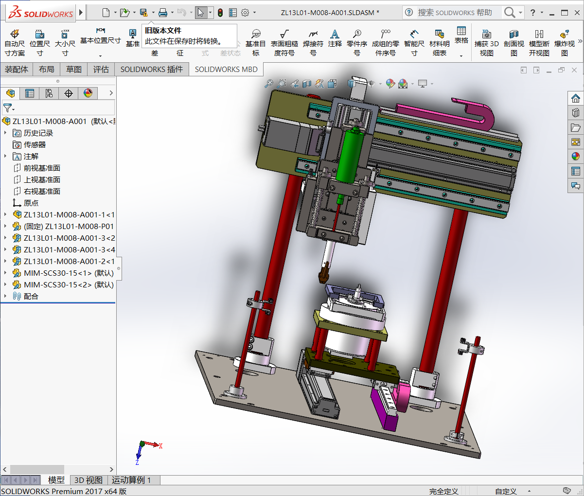Open the Design Library in task pane
Screen dimensions: 584x496
[576, 113]
